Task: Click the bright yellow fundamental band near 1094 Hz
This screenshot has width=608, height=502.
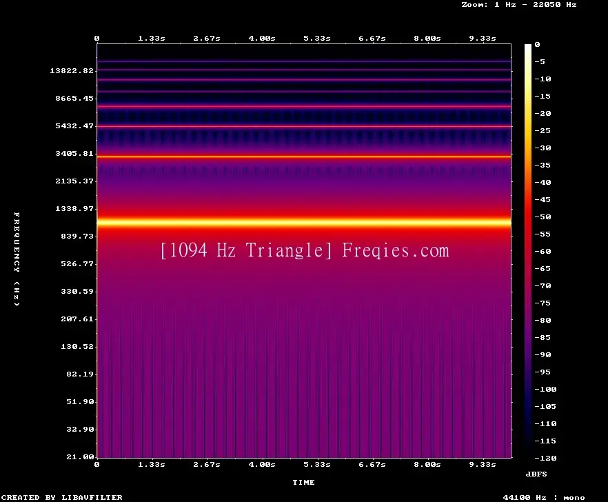Action: point(304,222)
